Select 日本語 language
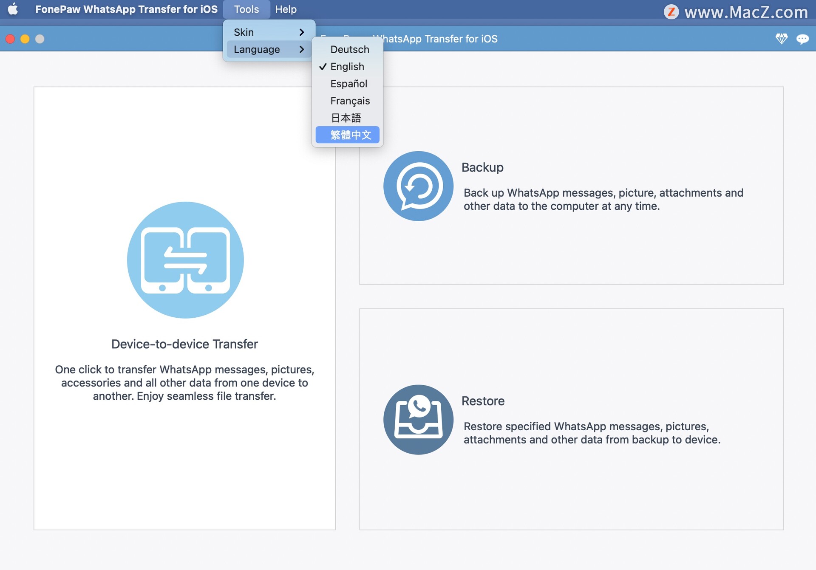Image resolution: width=816 pixels, height=570 pixels. pyautogui.click(x=348, y=118)
